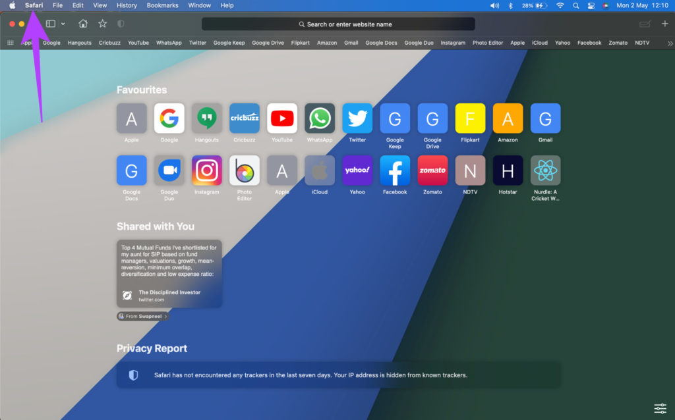Open the Zomato favourite icon

pos(432,171)
